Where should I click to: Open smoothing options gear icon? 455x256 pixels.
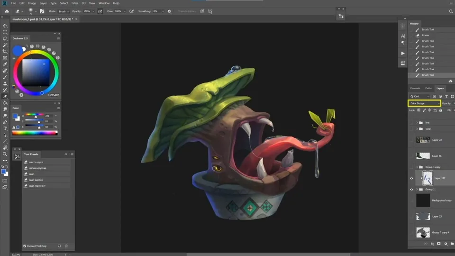pos(170,11)
